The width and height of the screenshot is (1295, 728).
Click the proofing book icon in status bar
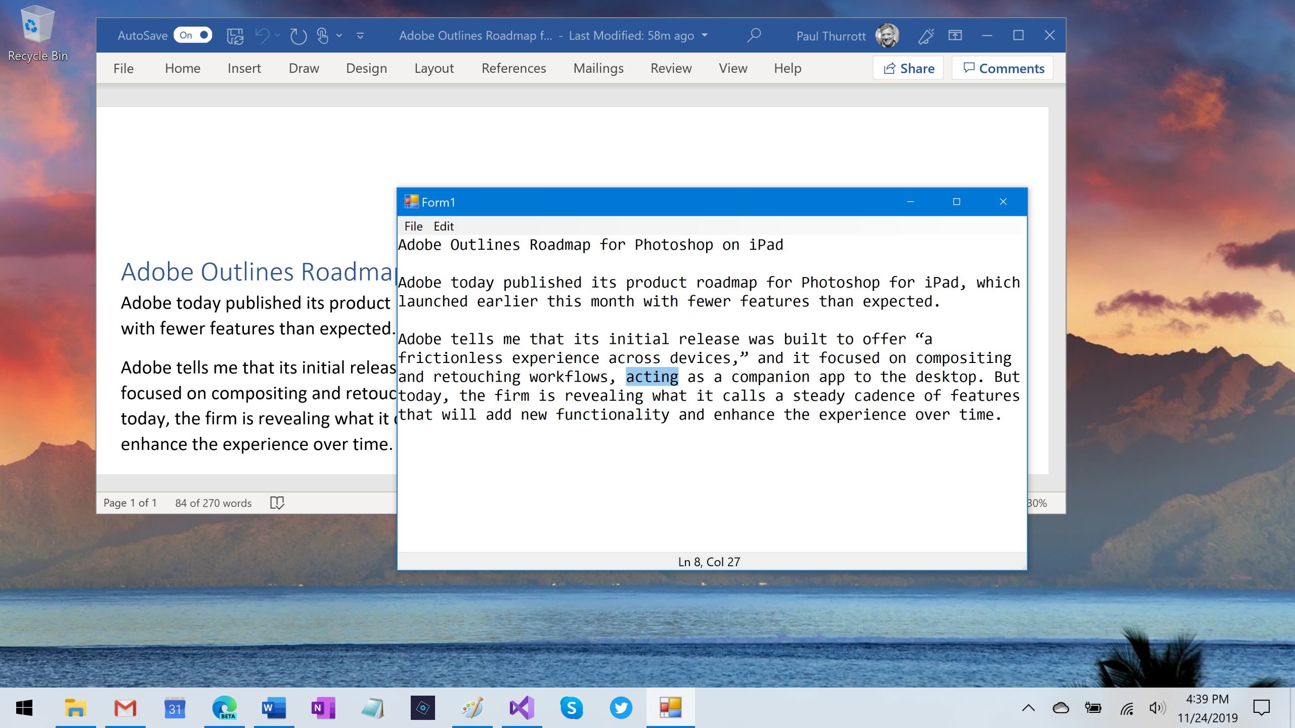pos(277,503)
